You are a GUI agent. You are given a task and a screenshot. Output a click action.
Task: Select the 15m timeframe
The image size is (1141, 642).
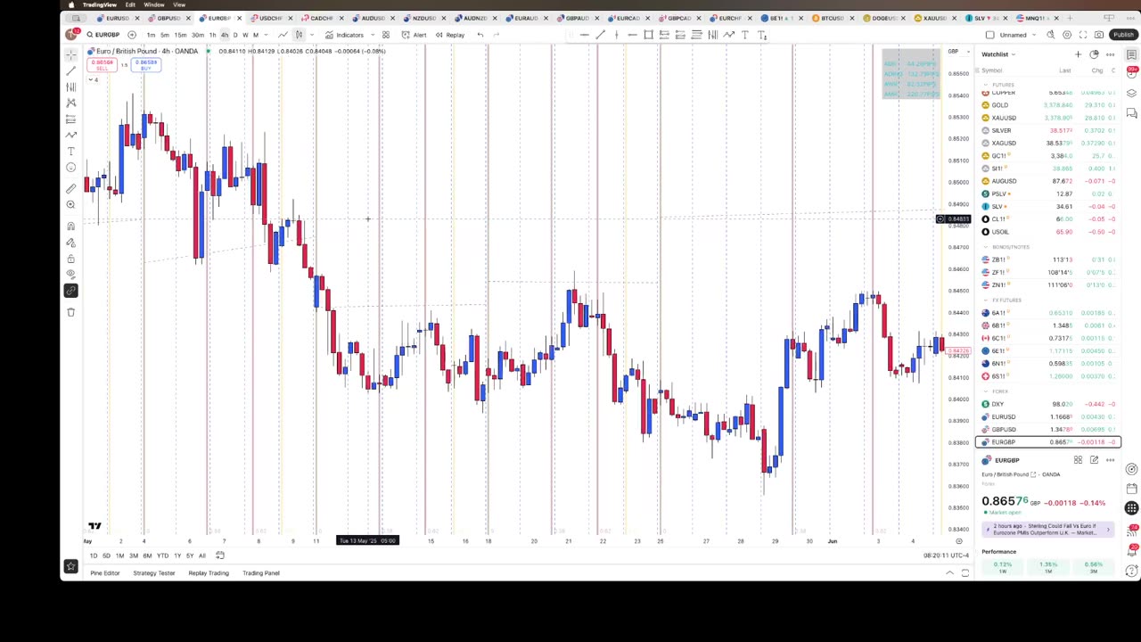pyautogui.click(x=180, y=35)
